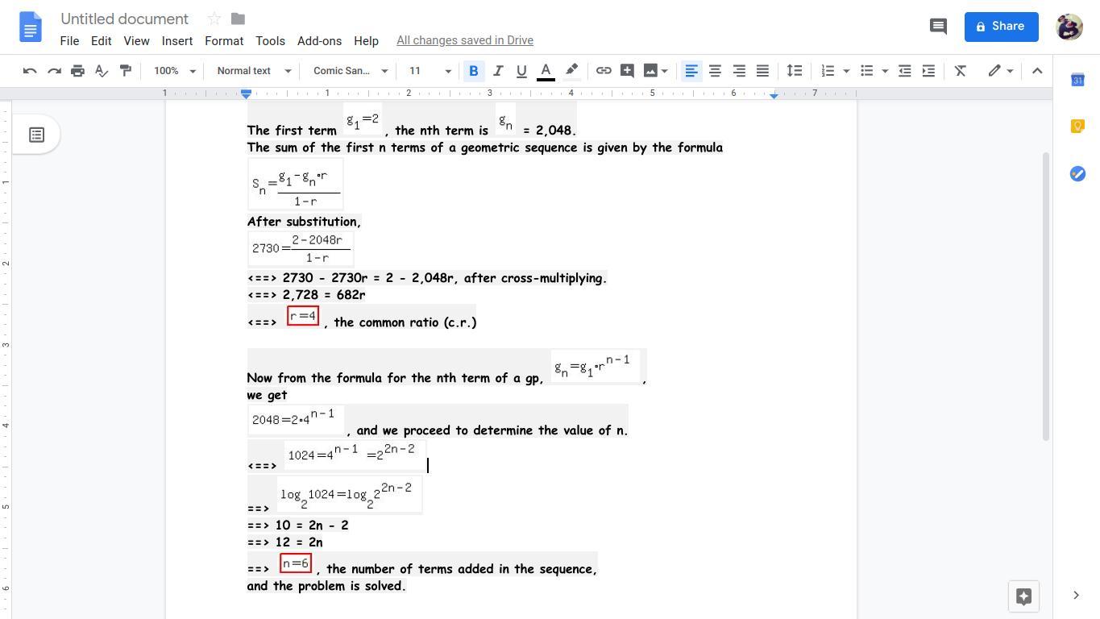Open the zoom level dropdown

pos(175,71)
